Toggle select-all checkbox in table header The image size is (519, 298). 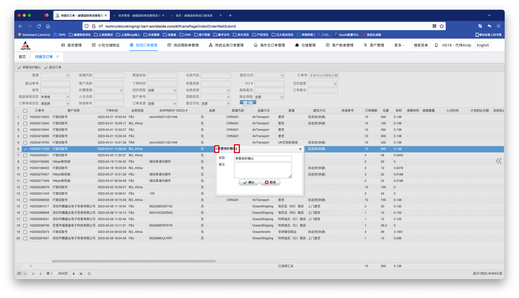25,111
